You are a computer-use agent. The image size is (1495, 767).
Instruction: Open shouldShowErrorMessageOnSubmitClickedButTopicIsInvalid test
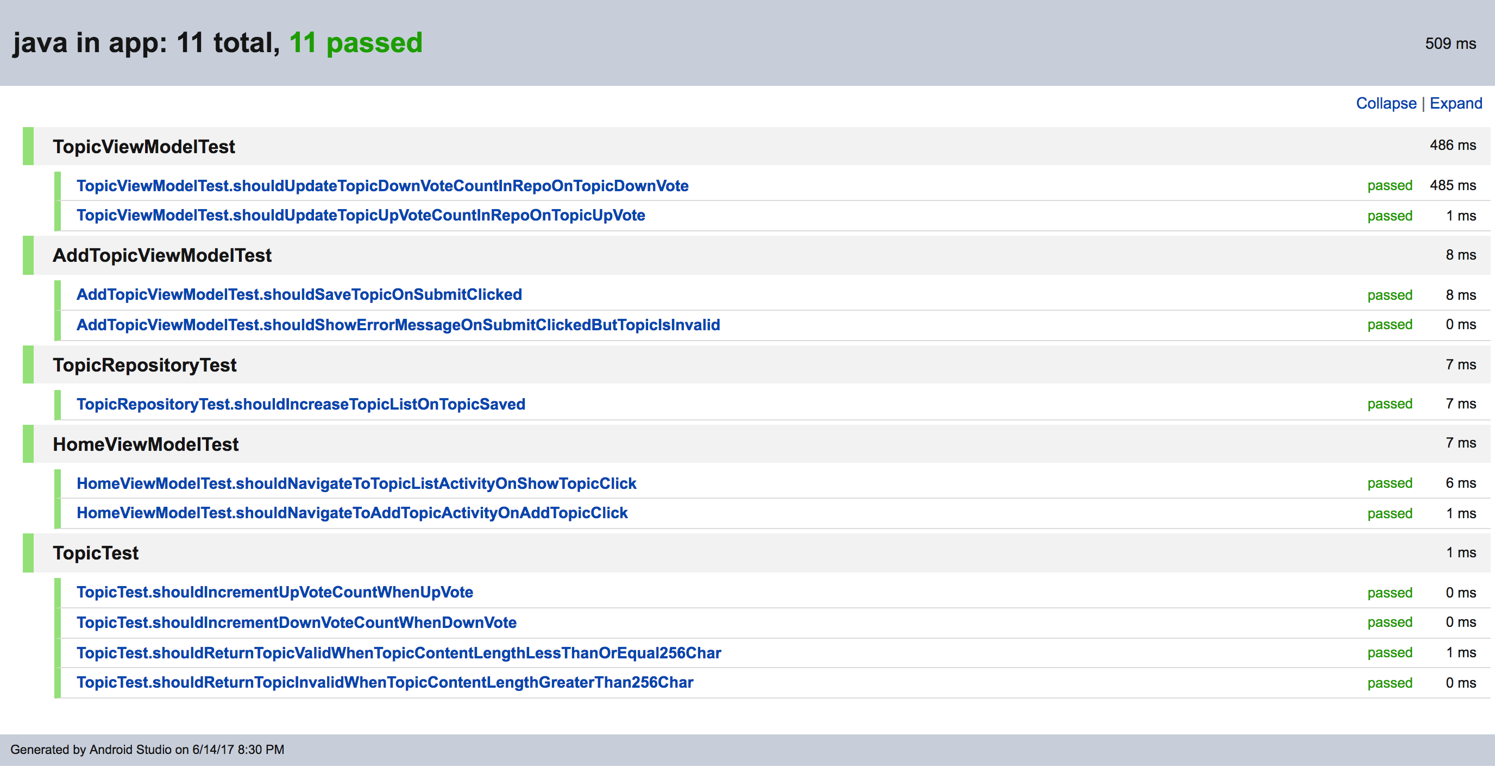tap(398, 325)
